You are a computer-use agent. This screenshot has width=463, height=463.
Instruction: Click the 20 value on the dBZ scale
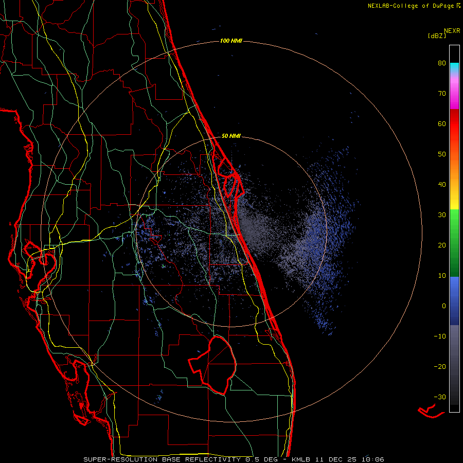[442, 245]
